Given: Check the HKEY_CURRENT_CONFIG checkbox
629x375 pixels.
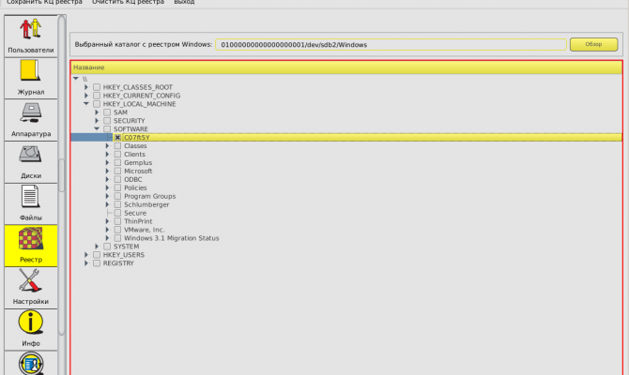Looking at the screenshot, I should [x=97, y=96].
